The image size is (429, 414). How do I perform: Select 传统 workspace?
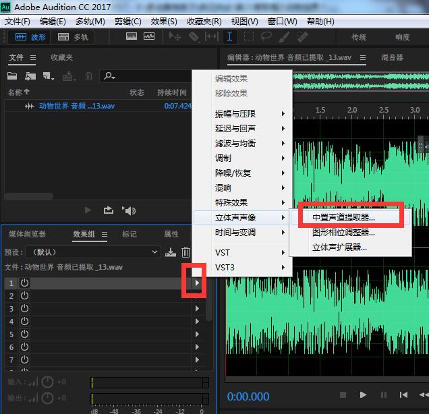pyautogui.click(x=359, y=37)
